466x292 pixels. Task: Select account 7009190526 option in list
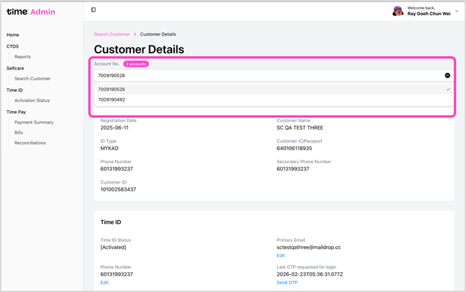[273, 89]
